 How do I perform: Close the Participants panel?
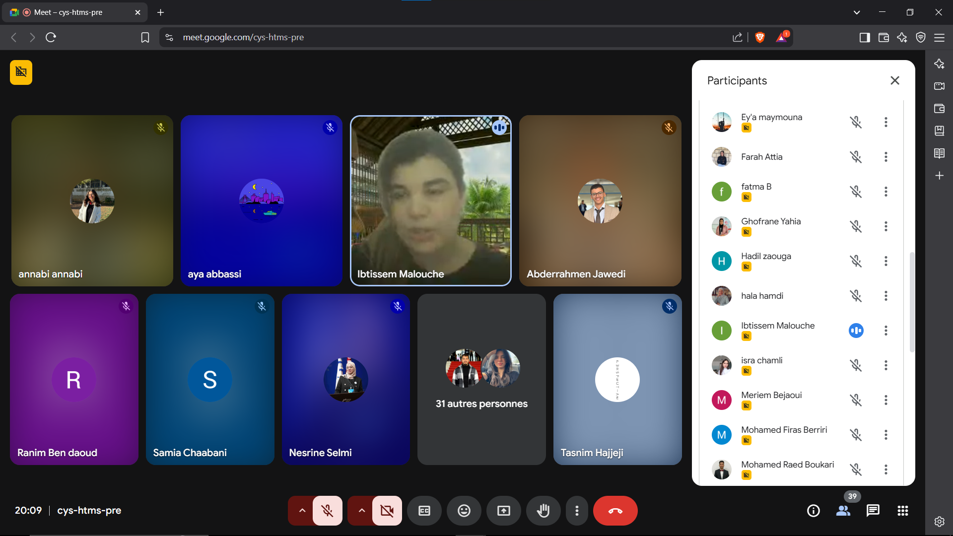point(895,80)
